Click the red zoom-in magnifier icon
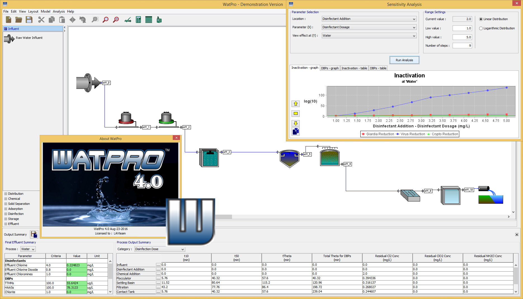The width and height of the screenshot is (523, 299). [105, 20]
